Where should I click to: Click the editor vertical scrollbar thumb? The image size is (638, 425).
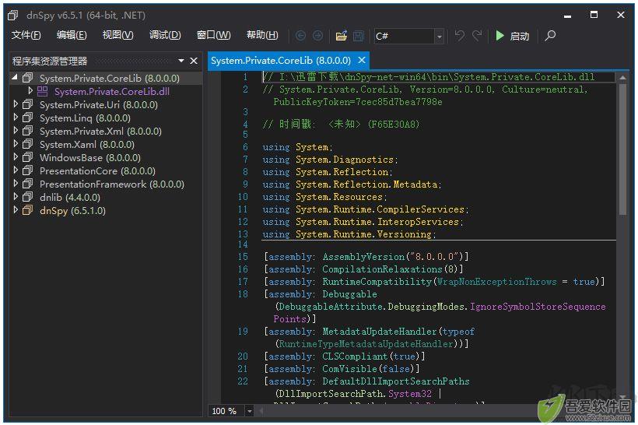click(x=623, y=149)
